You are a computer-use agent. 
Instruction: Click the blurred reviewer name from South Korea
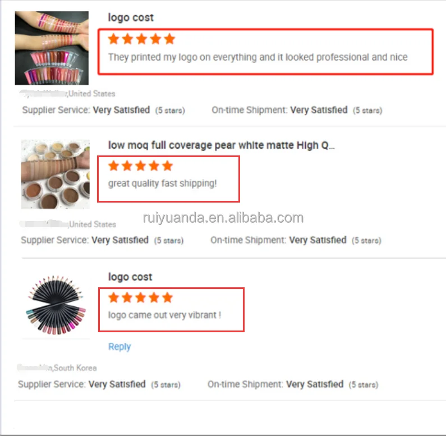[35, 368]
